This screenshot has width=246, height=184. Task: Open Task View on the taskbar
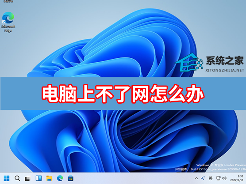[28, 178]
